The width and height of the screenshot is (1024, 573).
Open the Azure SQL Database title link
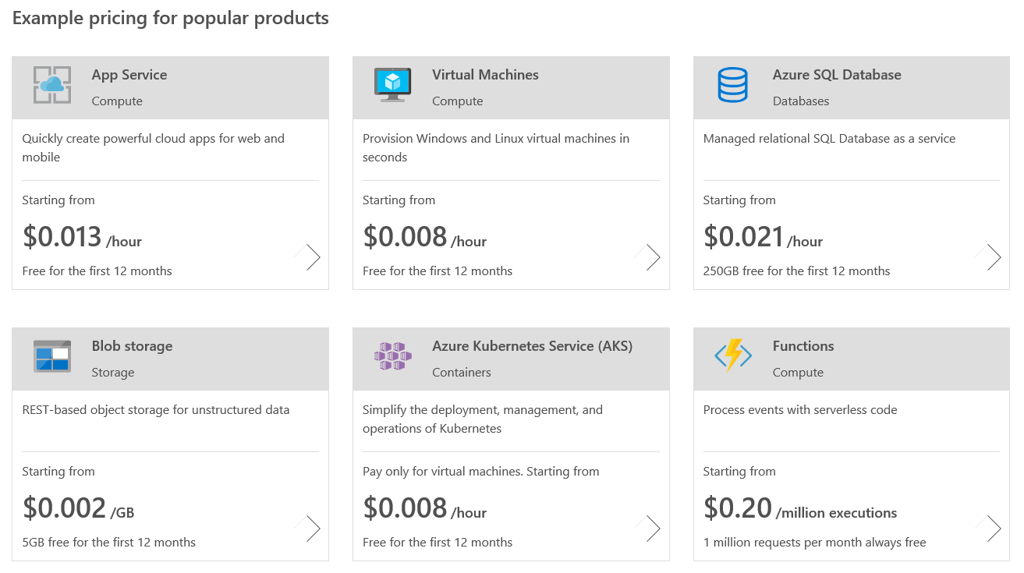click(x=837, y=75)
